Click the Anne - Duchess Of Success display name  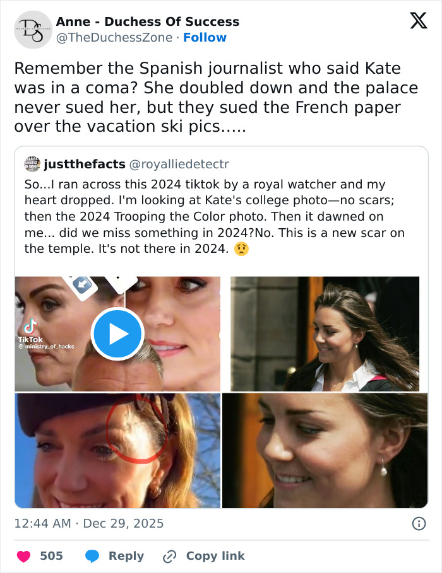[146, 21]
